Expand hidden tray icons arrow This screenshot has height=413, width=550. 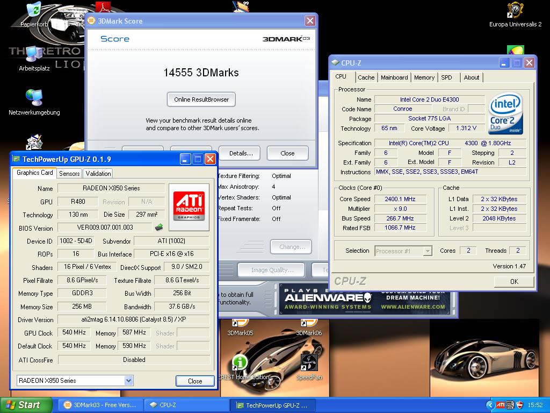pos(490,405)
